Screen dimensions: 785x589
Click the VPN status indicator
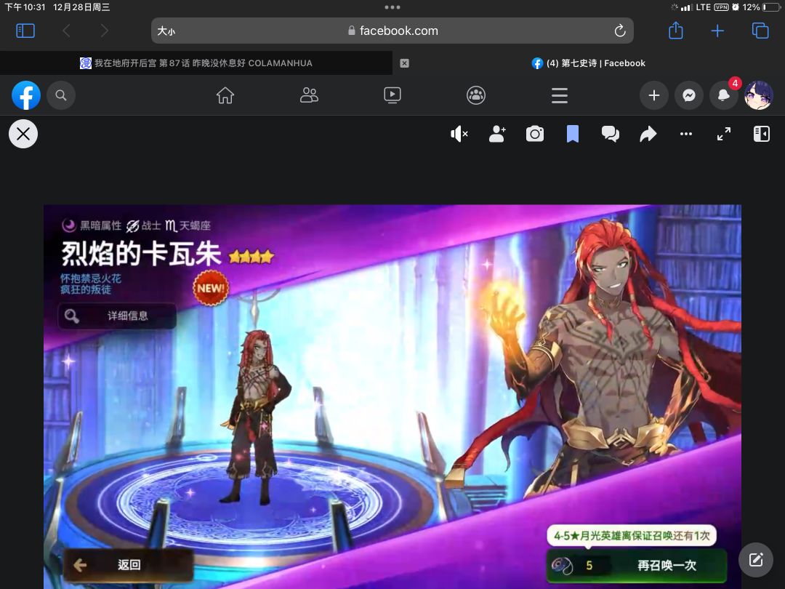coord(721,7)
